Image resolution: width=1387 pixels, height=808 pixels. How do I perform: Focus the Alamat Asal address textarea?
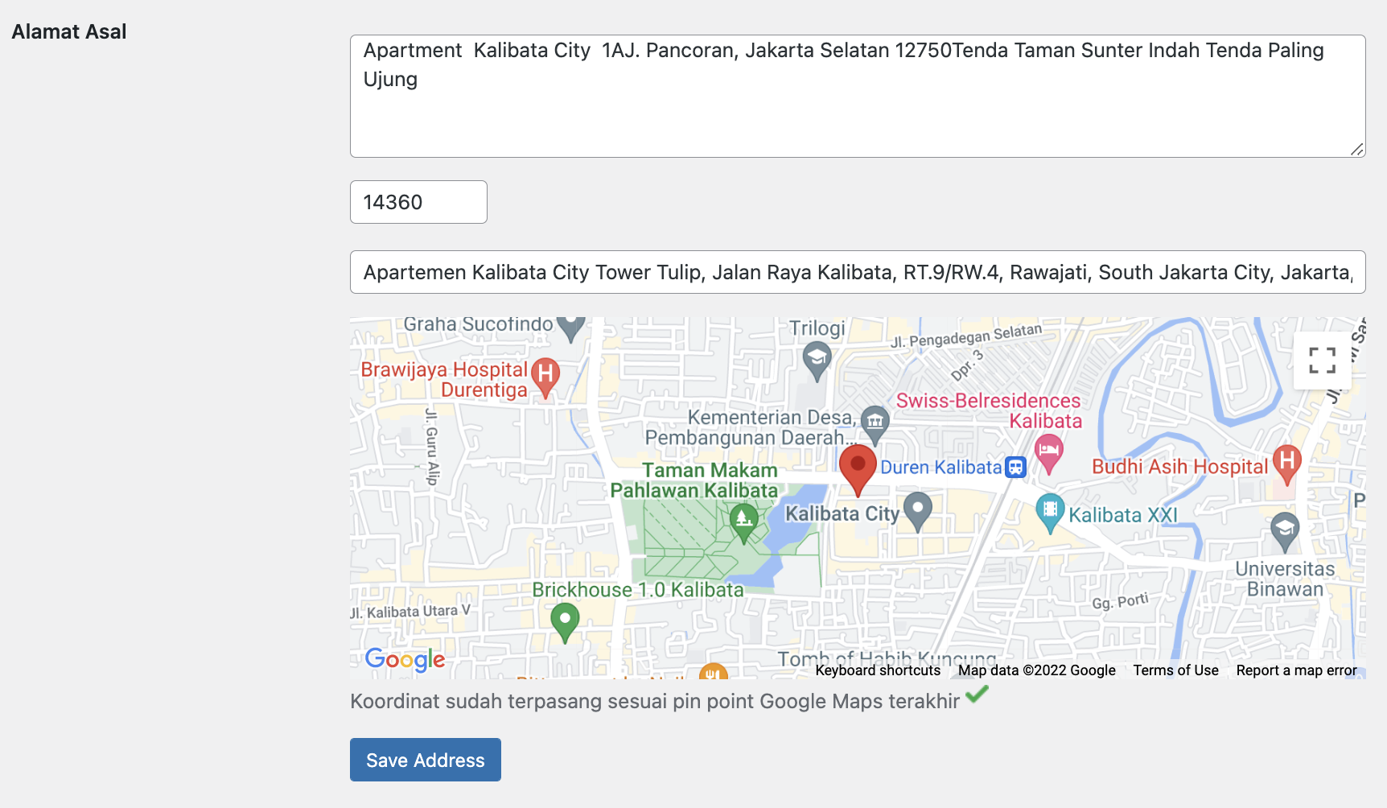[x=858, y=96]
